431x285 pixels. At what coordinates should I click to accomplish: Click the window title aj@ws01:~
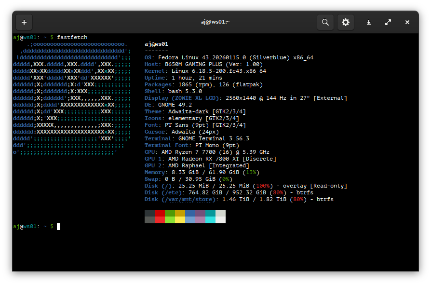[215, 22]
